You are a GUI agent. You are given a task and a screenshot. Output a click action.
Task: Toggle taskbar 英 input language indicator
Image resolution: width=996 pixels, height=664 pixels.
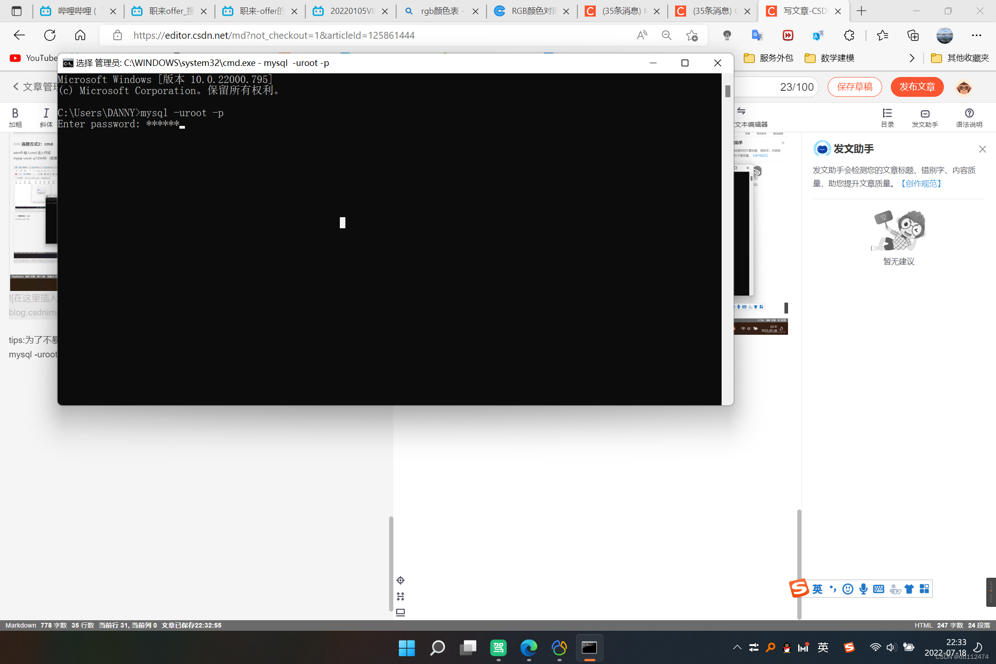(823, 647)
